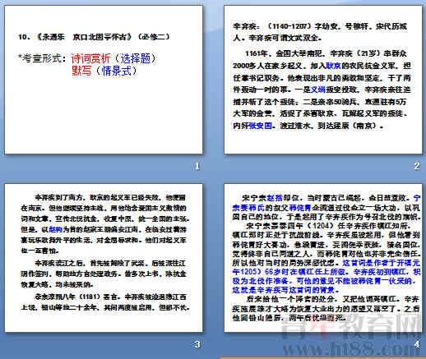Click blue text 选择题 on slide 1
The height and width of the screenshot is (359, 426).
[136, 58]
